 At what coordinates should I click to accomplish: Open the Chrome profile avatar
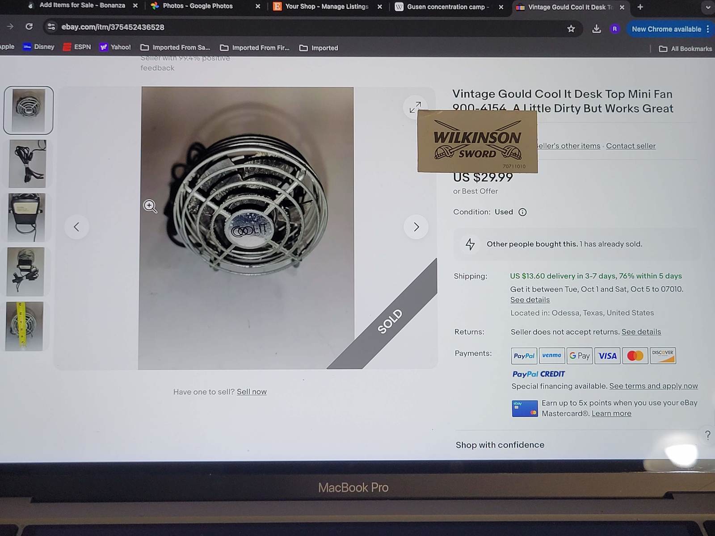(614, 29)
